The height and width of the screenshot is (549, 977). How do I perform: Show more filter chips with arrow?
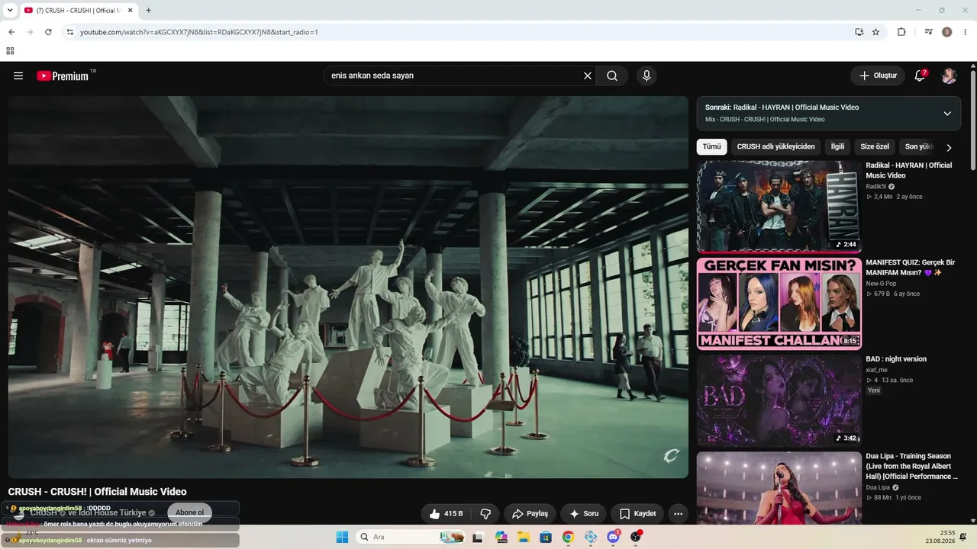click(x=949, y=147)
